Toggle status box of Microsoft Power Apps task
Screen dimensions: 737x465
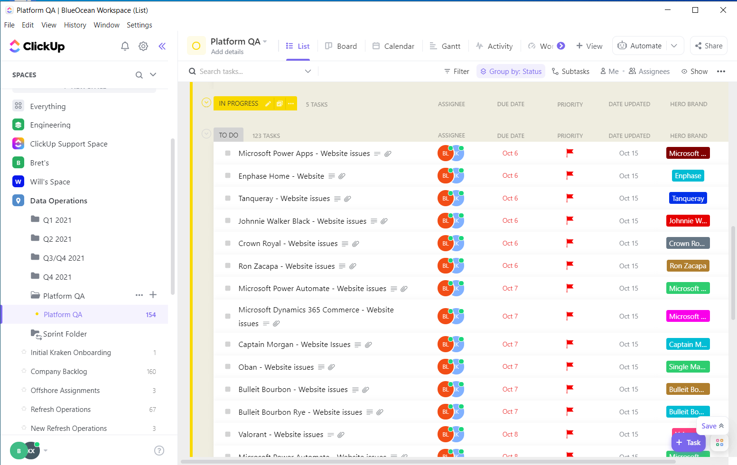pos(228,153)
